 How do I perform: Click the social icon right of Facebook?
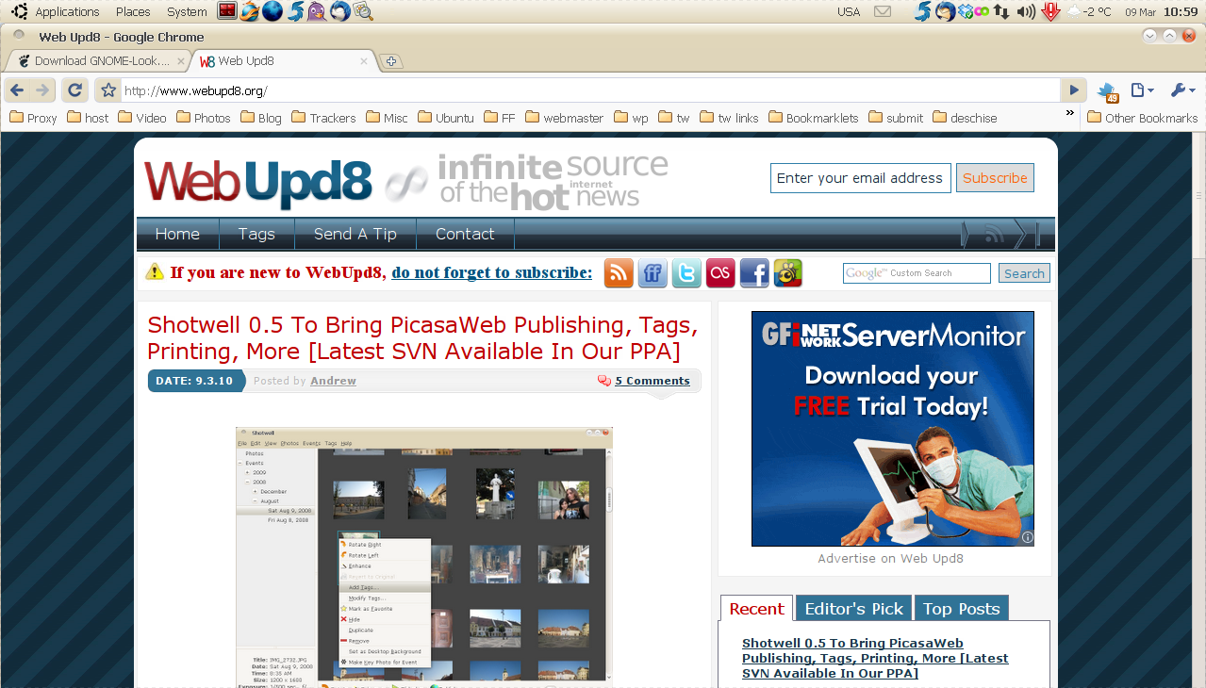click(x=788, y=272)
